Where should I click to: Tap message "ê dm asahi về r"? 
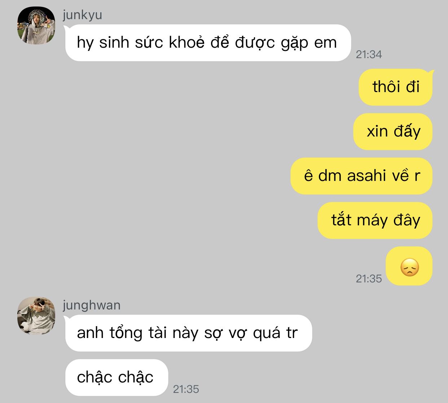361,176
